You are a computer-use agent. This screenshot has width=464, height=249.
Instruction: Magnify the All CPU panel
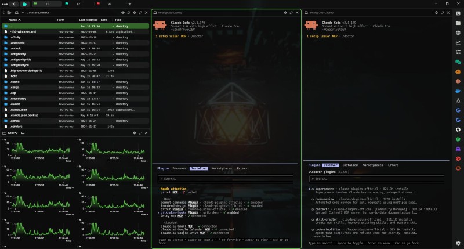click(140, 133)
